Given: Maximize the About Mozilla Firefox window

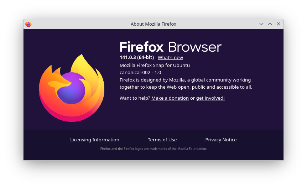Looking at the screenshot, I should pos(270,24).
